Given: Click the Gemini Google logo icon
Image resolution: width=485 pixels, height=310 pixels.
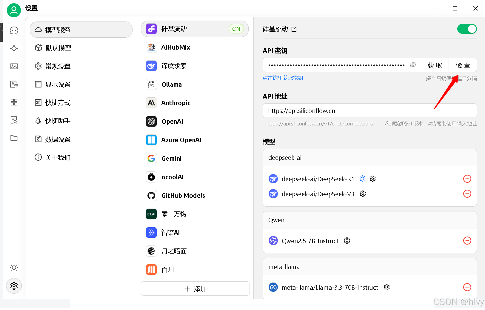Looking at the screenshot, I should tap(151, 159).
